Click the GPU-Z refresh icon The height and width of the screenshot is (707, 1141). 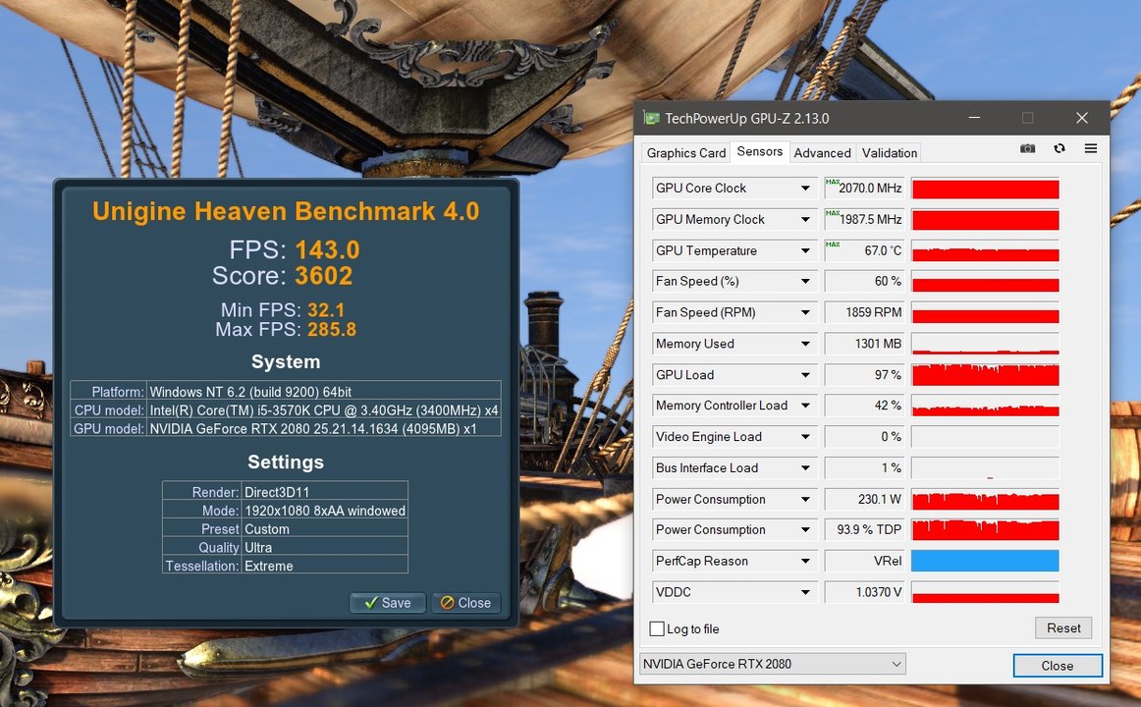[1059, 148]
